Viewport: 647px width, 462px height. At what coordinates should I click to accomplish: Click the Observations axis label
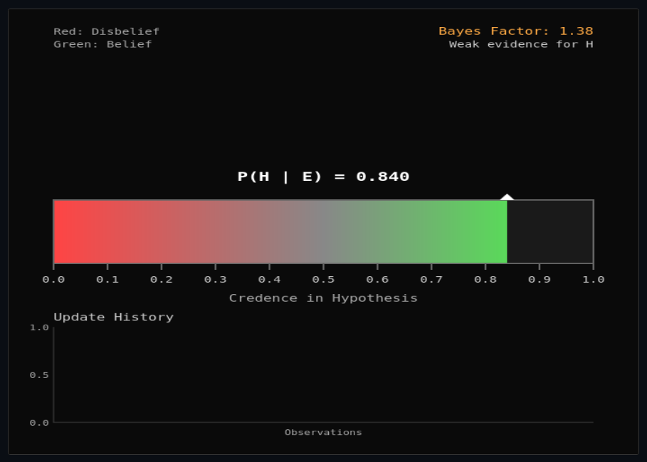point(323,431)
